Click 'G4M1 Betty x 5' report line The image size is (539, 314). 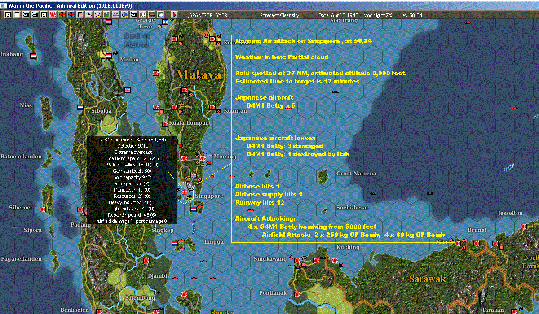pyautogui.click(x=271, y=105)
